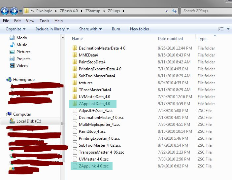Click ZPlugs in the address path
Viewport: 232px width, 180px height.
tap(114, 11)
